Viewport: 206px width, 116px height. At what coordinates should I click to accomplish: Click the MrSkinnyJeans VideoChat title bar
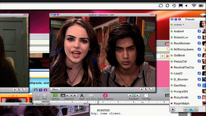click(44, 104)
